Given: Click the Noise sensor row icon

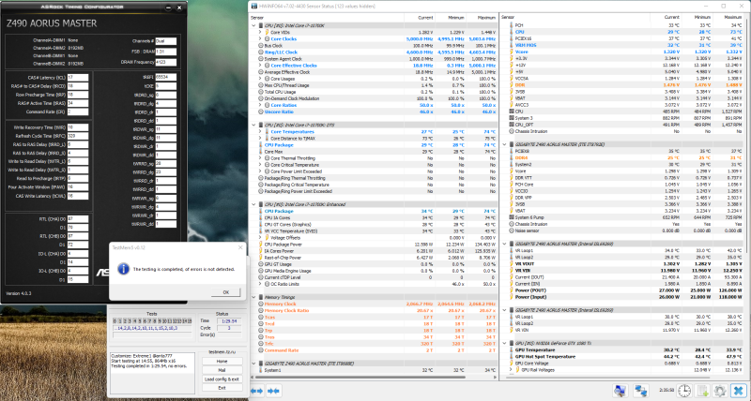Looking at the screenshot, I should click(x=512, y=230).
